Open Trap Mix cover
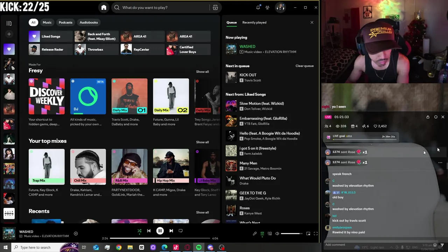 (47, 167)
